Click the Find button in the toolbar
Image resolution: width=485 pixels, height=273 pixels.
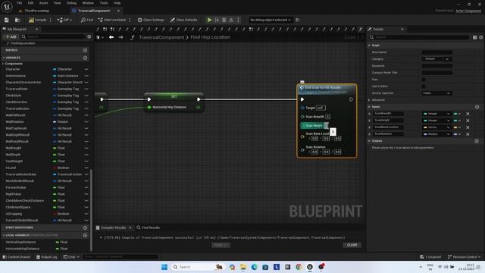point(87,20)
